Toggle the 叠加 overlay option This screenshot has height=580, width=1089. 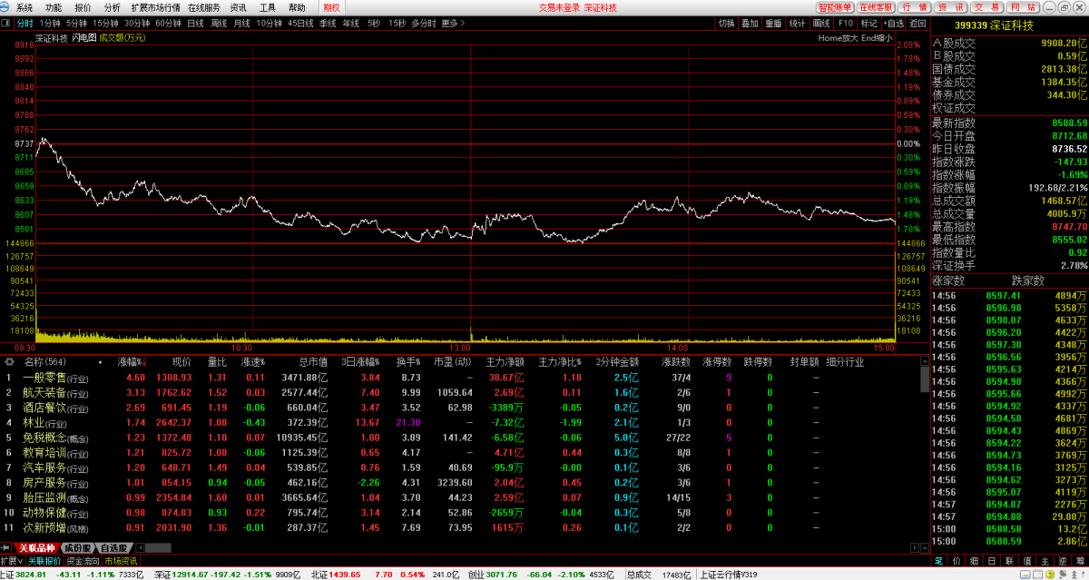[750, 23]
